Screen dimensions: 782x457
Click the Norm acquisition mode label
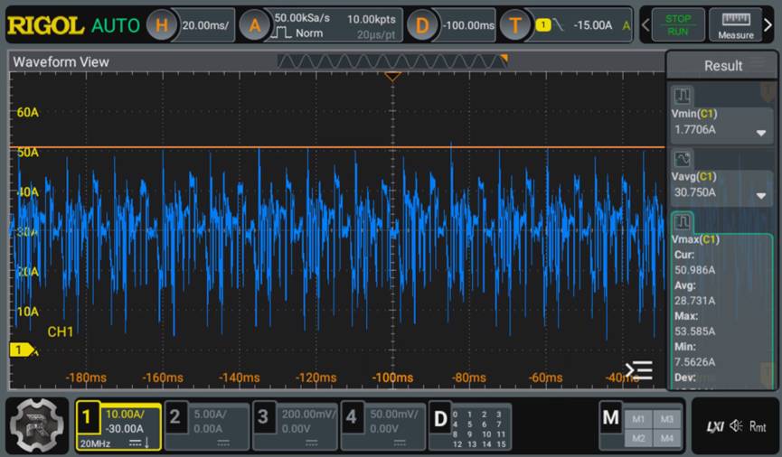pos(308,33)
